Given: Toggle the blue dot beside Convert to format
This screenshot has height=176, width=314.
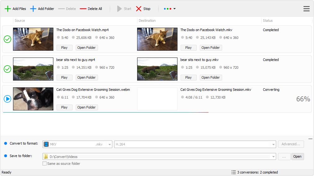Looking at the screenshot, I should [x=6, y=143].
